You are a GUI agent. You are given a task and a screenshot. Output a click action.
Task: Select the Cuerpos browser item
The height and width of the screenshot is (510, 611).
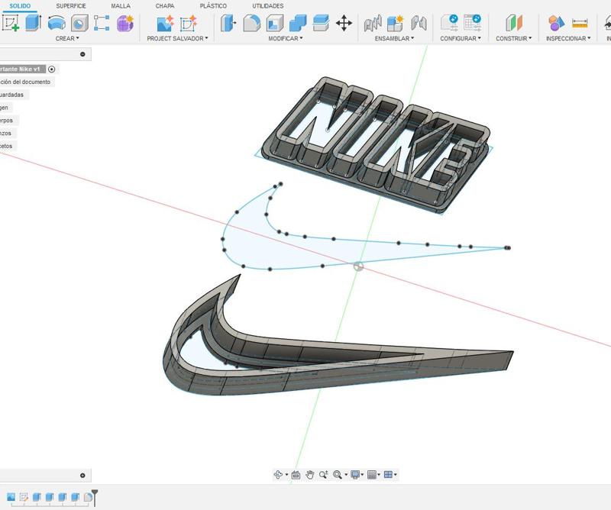[x=6, y=120]
